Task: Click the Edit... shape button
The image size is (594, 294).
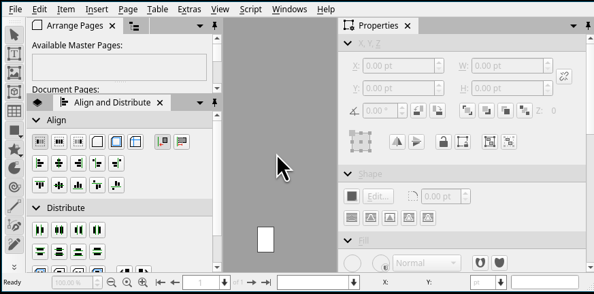Action: point(378,196)
